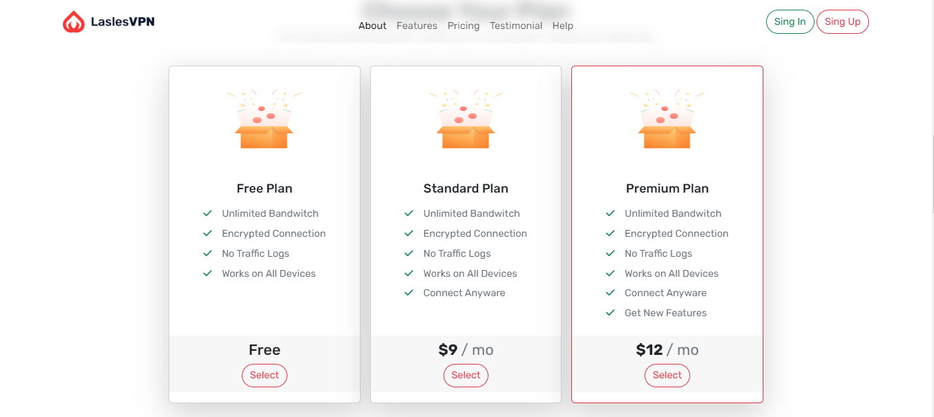Open the About nav link

pyautogui.click(x=372, y=26)
